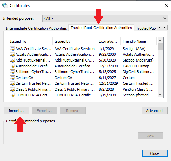
Task: Close the Certificates dialog with X
Action: 166,5
